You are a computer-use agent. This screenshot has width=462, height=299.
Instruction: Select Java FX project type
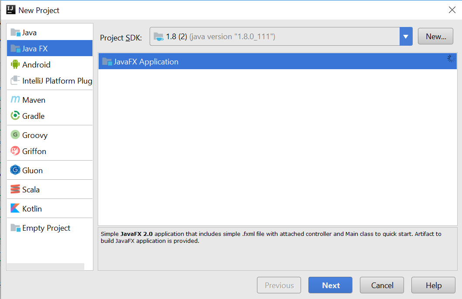click(50, 48)
